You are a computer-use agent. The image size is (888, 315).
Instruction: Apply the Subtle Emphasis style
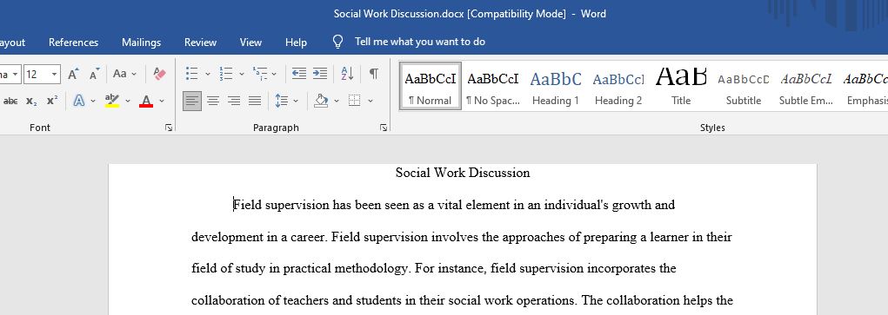coord(806,86)
